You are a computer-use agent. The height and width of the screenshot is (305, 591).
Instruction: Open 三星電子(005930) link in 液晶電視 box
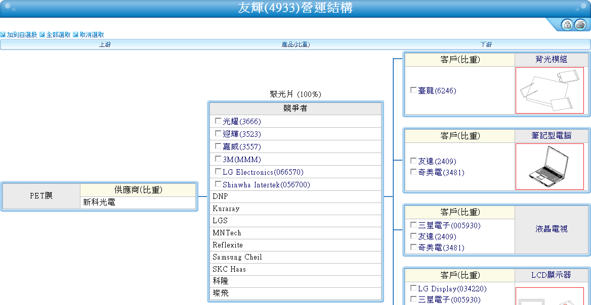pyautogui.click(x=449, y=226)
